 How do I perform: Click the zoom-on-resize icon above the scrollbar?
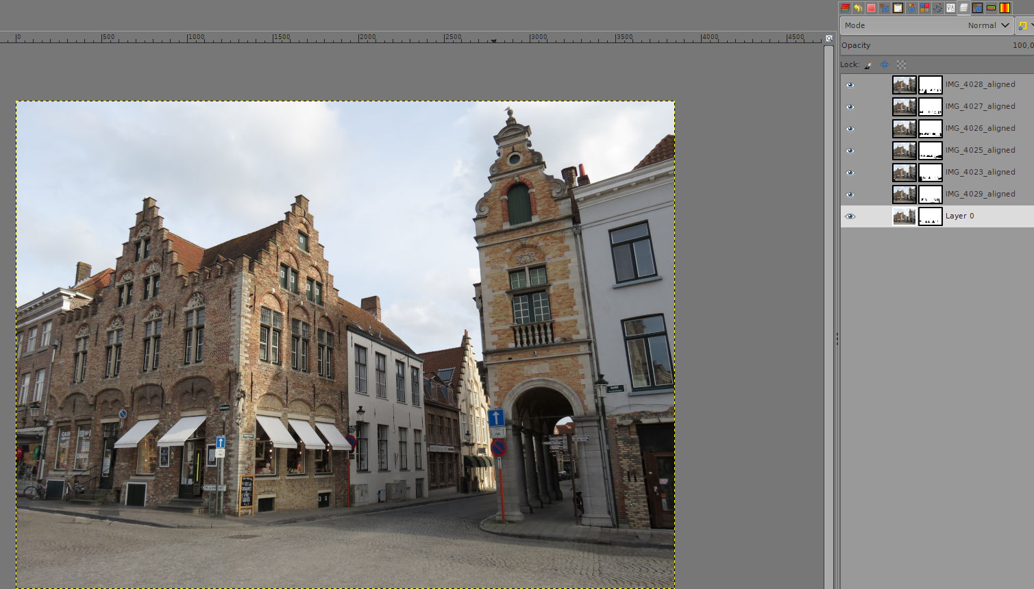828,38
